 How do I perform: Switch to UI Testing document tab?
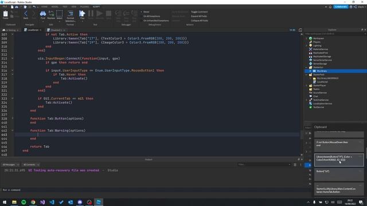pos(10,30)
